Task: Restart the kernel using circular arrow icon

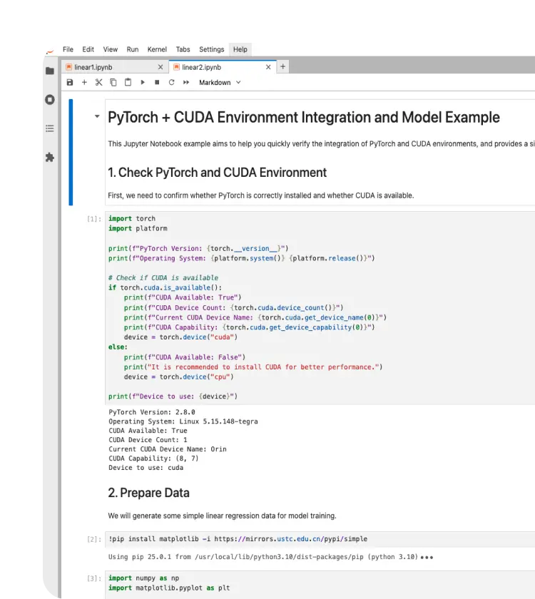Action: tap(171, 83)
